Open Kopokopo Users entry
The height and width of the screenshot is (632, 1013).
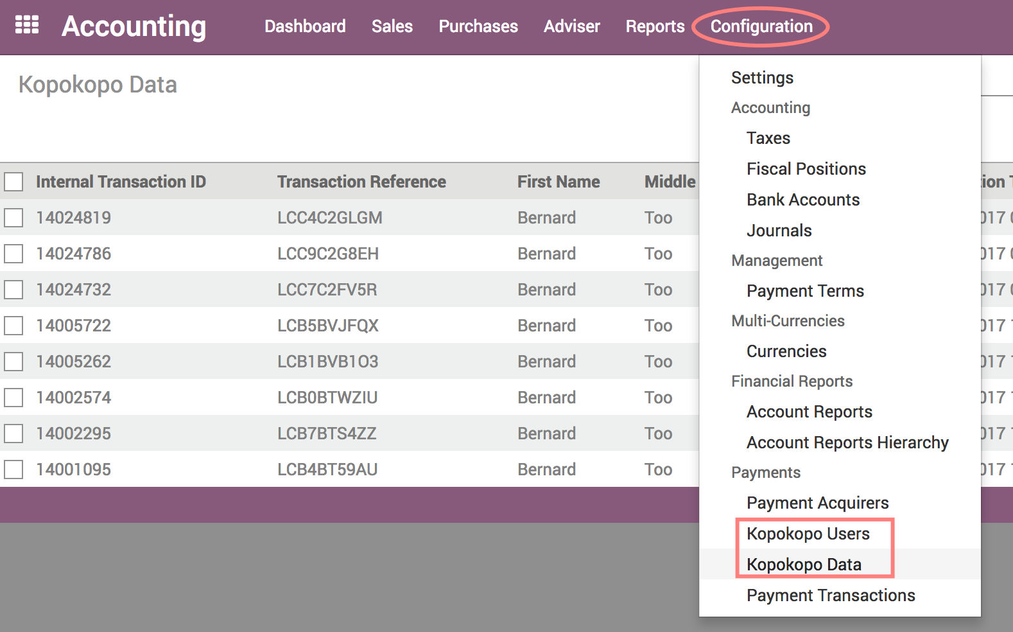(808, 534)
